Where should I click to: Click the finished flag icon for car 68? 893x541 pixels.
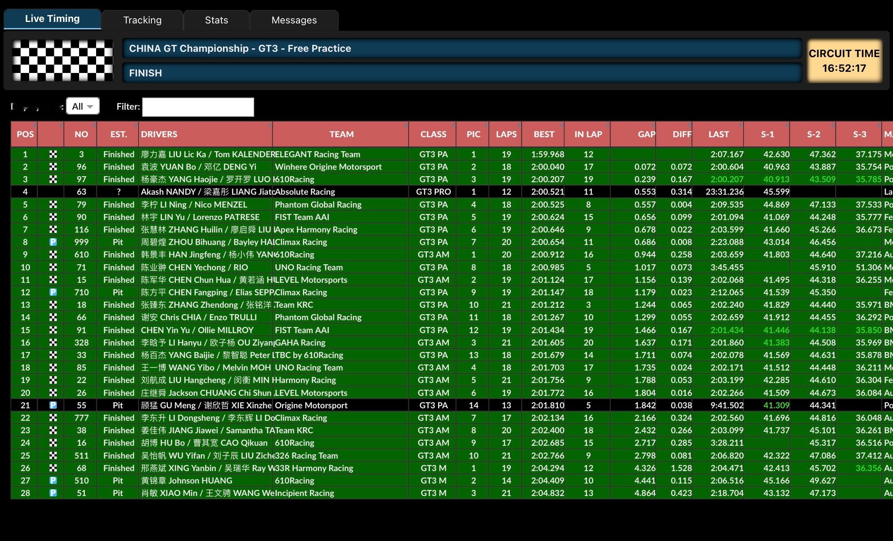pyautogui.click(x=53, y=468)
